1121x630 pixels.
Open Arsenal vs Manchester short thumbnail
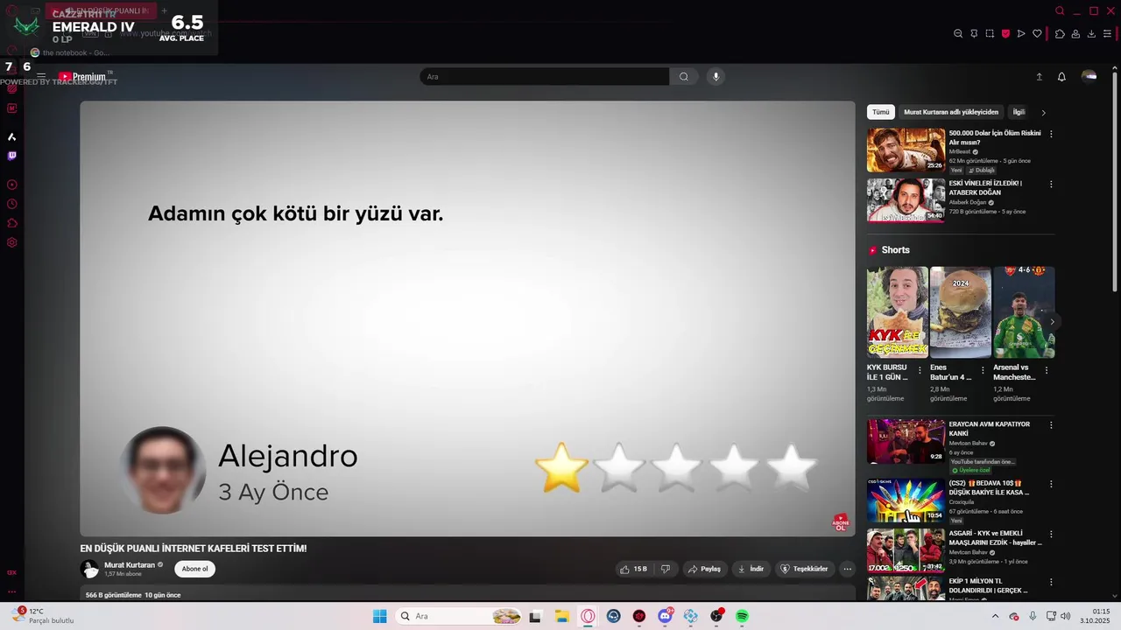tap(1023, 312)
